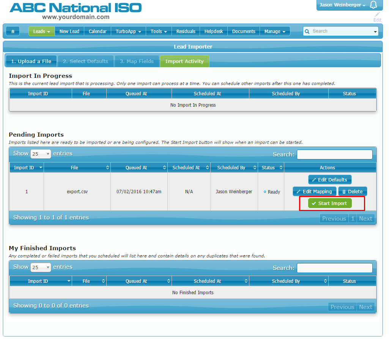The height and width of the screenshot is (339, 389).
Task: Sort Pending Imports by Queued At
Action: coord(139,167)
